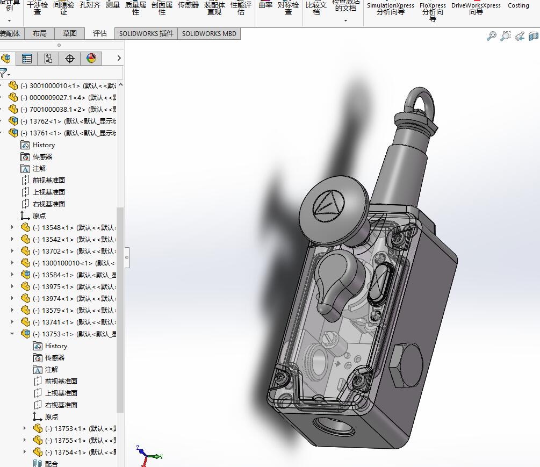Select component 7001000038.1<2> in tree
The width and height of the screenshot is (540, 467).
[62, 110]
